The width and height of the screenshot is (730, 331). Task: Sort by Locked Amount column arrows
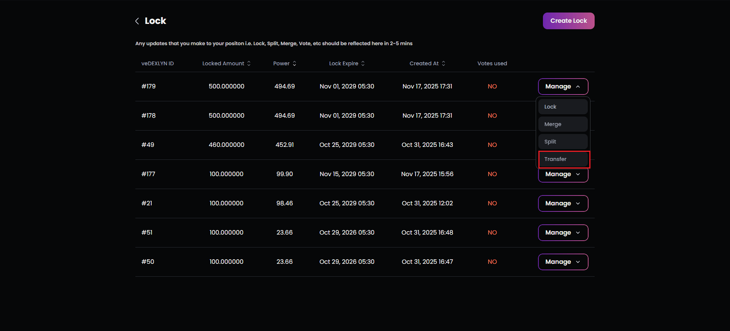tap(249, 63)
